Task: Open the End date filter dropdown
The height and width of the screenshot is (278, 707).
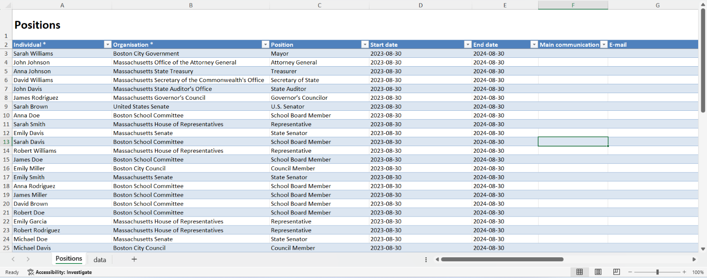Action: point(534,45)
